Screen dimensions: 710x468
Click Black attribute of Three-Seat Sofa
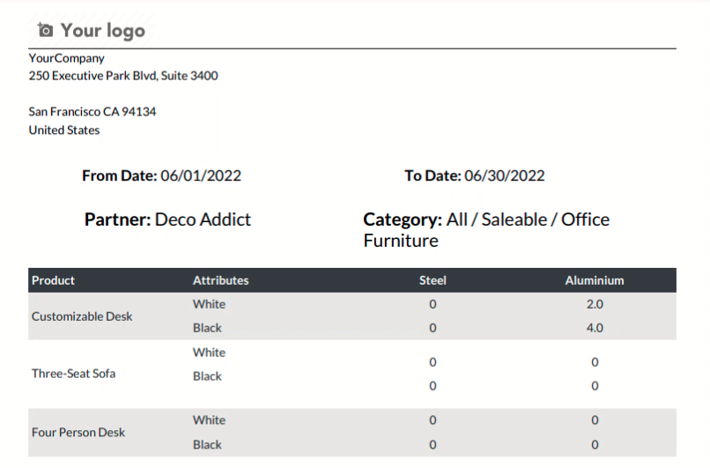click(x=207, y=376)
